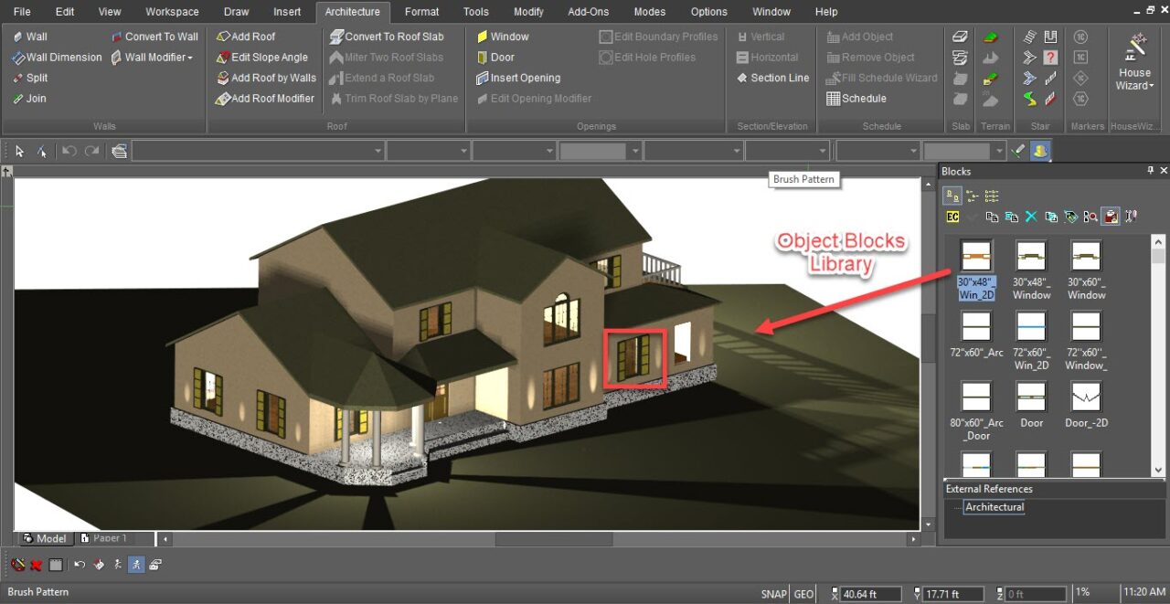Screen dimensions: 1170x604
Task: Click the EC icon in the Blocks panel toolbar
Action: [952, 217]
